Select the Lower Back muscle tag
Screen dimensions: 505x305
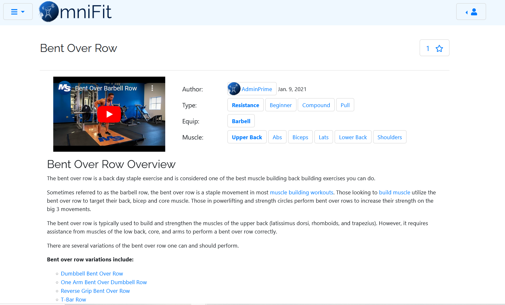click(353, 137)
